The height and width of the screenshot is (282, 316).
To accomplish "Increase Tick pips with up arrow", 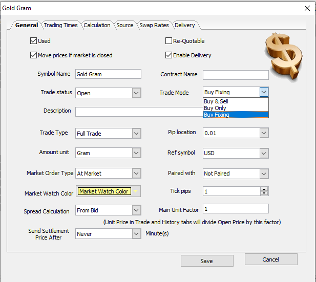I will point(264,189).
